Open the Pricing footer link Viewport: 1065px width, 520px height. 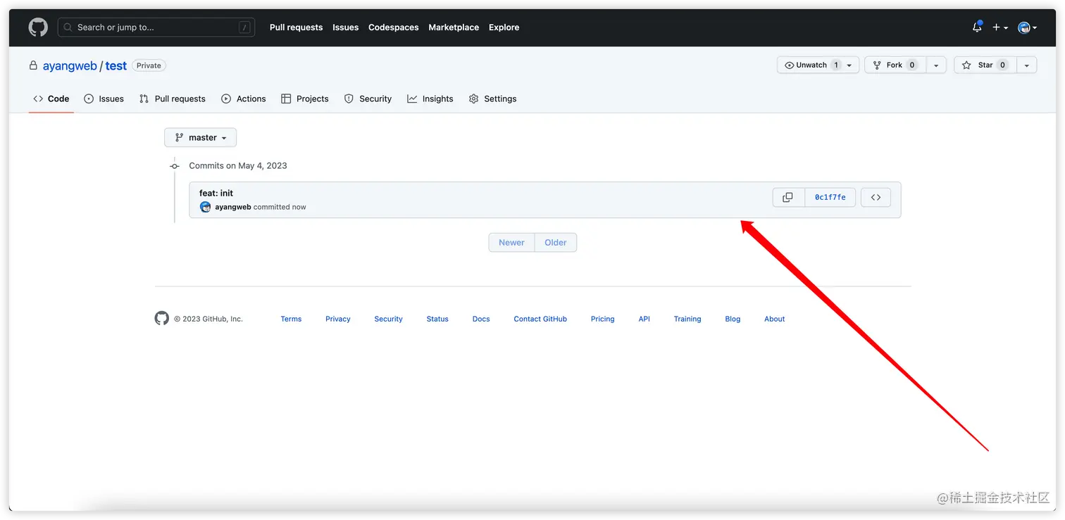tap(602, 319)
